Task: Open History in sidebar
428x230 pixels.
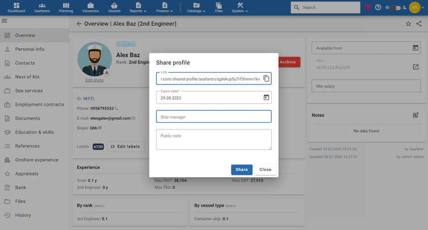Action: [x=34, y=215]
